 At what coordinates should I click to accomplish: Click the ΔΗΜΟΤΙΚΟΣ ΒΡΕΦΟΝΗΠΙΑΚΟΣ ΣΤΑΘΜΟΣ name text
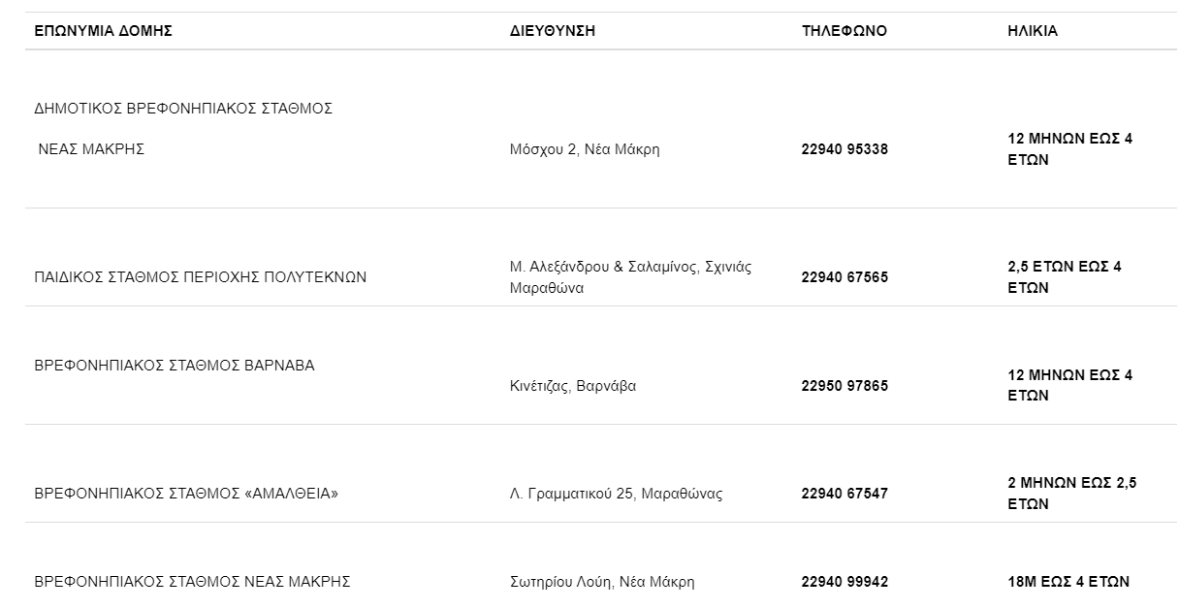[183, 109]
